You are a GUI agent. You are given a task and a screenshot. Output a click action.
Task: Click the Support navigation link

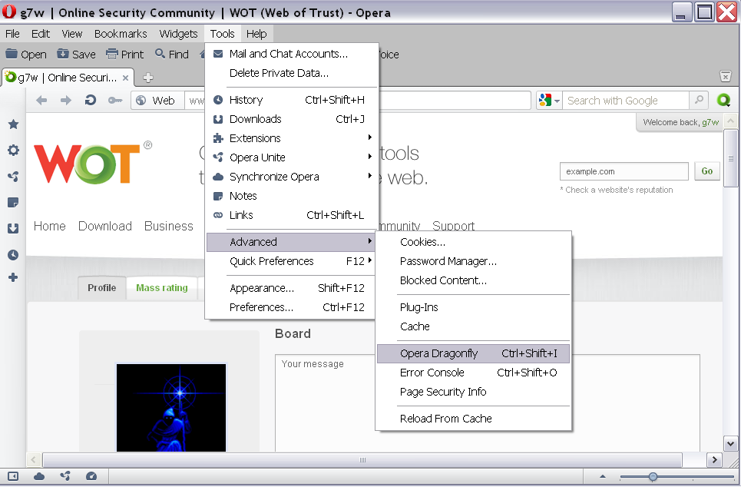453,226
